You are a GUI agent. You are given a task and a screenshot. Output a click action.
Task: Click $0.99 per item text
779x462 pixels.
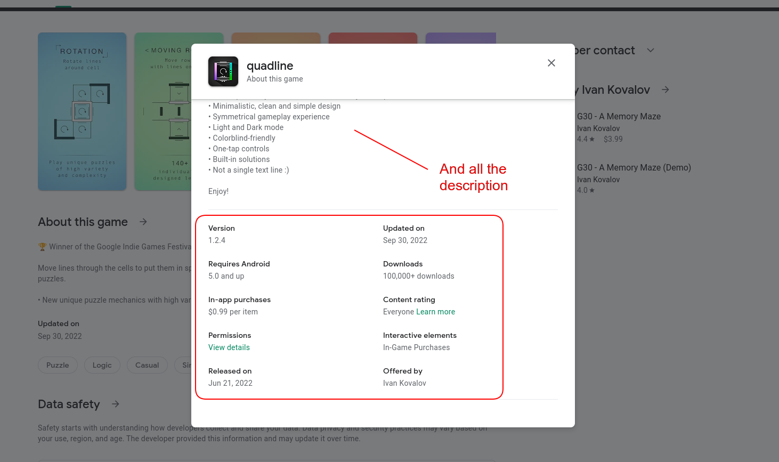tap(233, 312)
